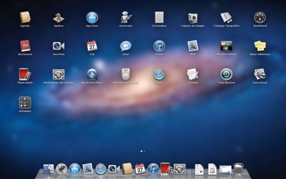286x179 pixels.
Task: Open Notas Adhesivas
Action: pos(260,46)
